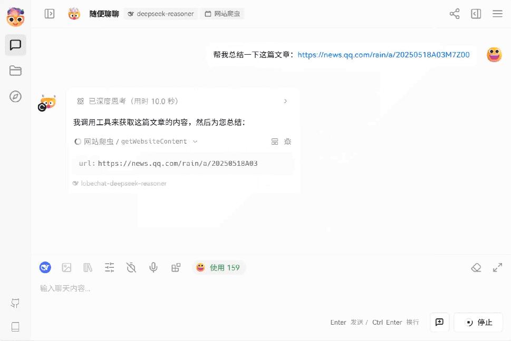Screen dimensions: 511x341
Task: Open the GitHub icon in sidebar
Action: [15, 303]
